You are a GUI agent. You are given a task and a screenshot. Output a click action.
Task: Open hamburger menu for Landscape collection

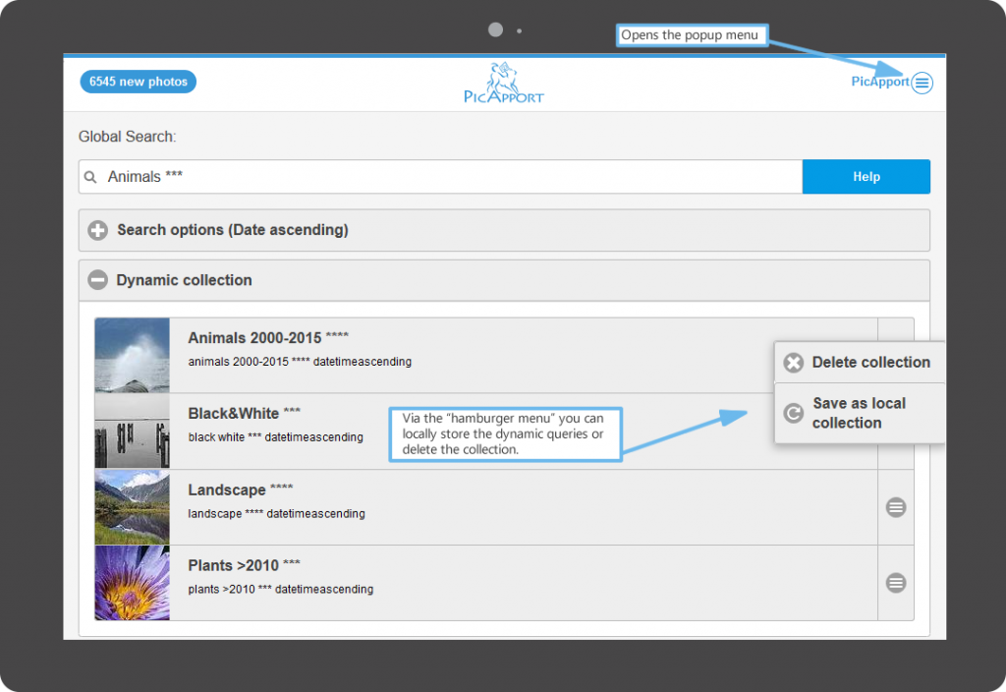click(x=895, y=507)
